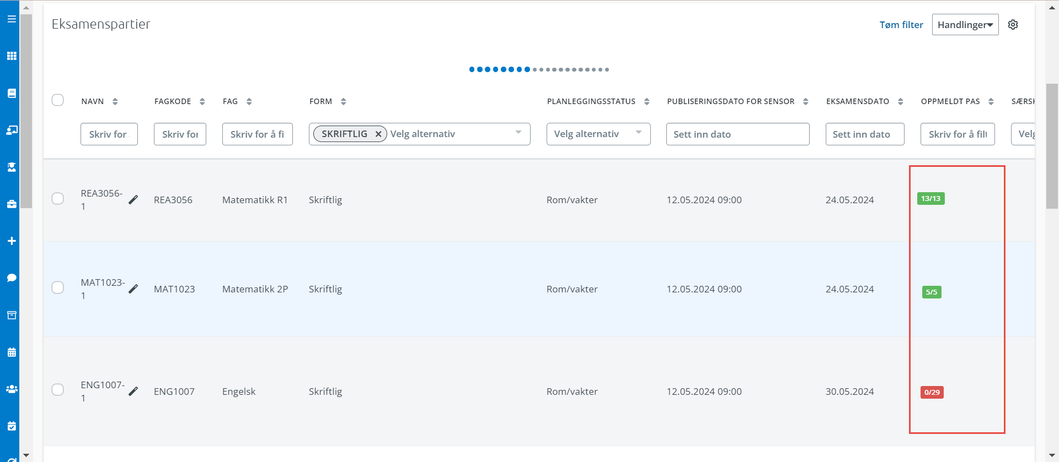The image size is (1059, 462).
Task: Expand the Form filter dropdown arrow
Action: (x=518, y=133)
